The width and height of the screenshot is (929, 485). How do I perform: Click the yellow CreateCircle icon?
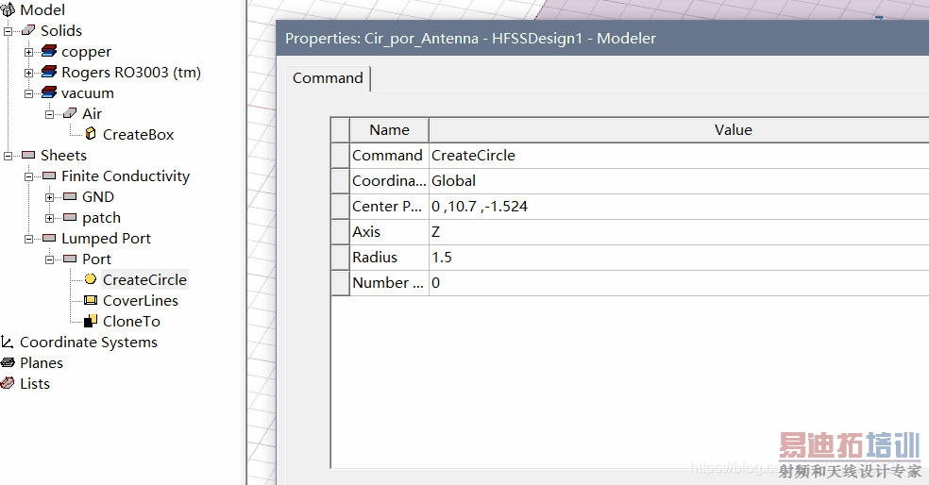point(91,279)
